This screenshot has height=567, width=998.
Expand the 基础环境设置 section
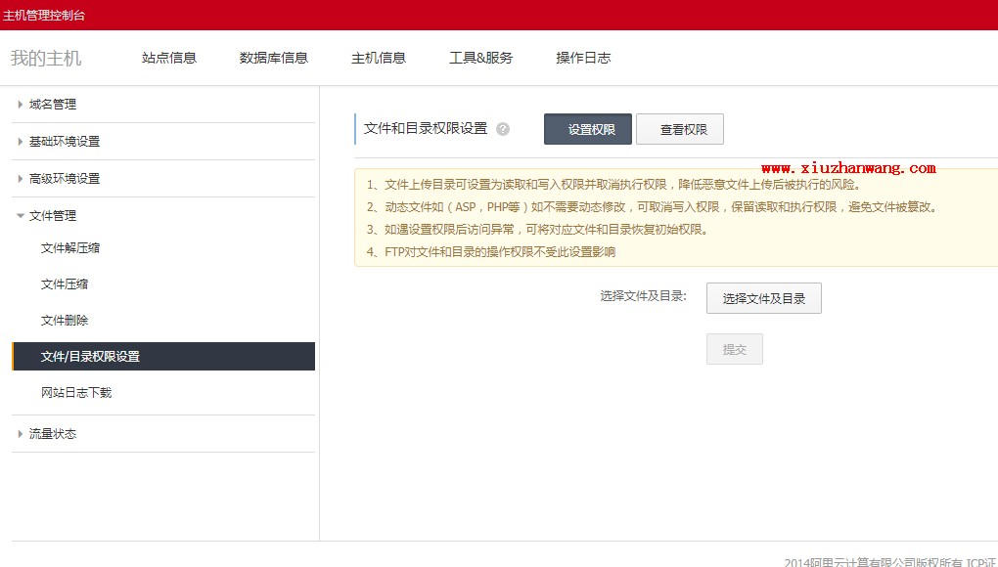65,142
